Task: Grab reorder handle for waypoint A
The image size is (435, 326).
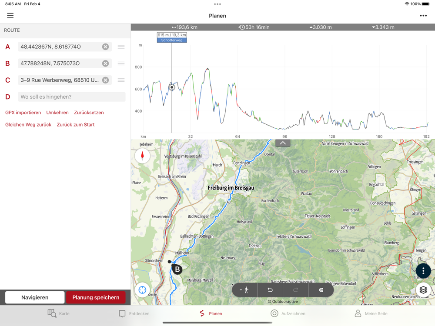Action: (x=121, y=47)
